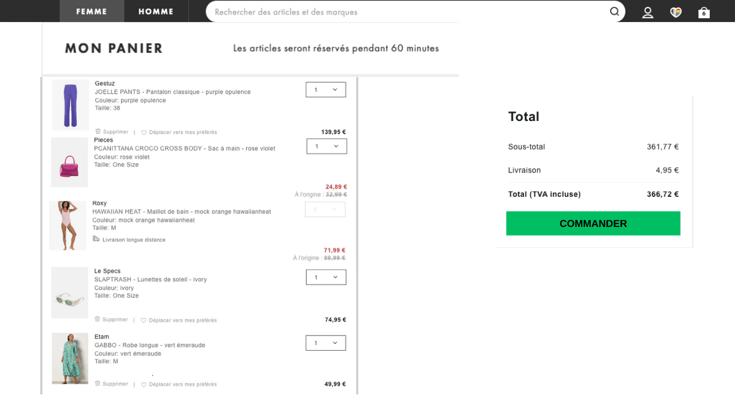The image size is (735, 413).
Task: Click the red 24,89 € price
Action: [336, 187]
